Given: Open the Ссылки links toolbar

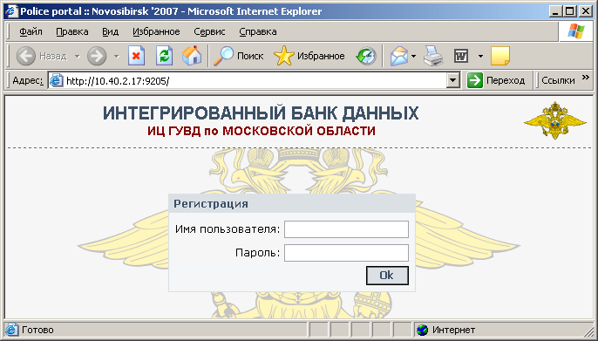Looking at the screenshot, I should [x=558, y=80].
